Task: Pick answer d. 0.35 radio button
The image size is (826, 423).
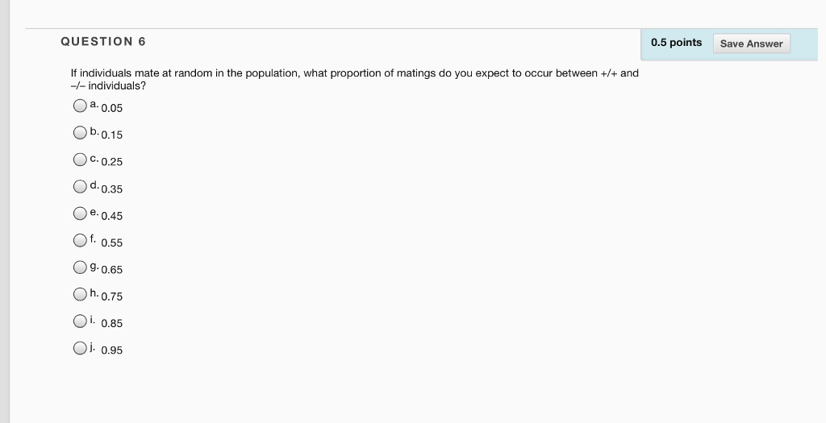Action: tap(80, 186)
